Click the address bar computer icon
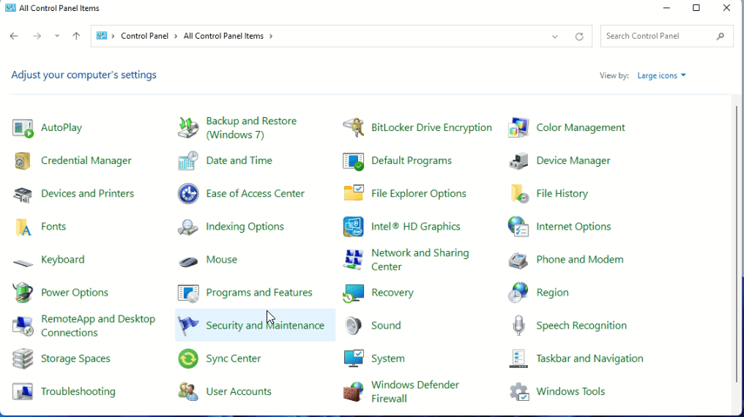 tap(102, 36)
